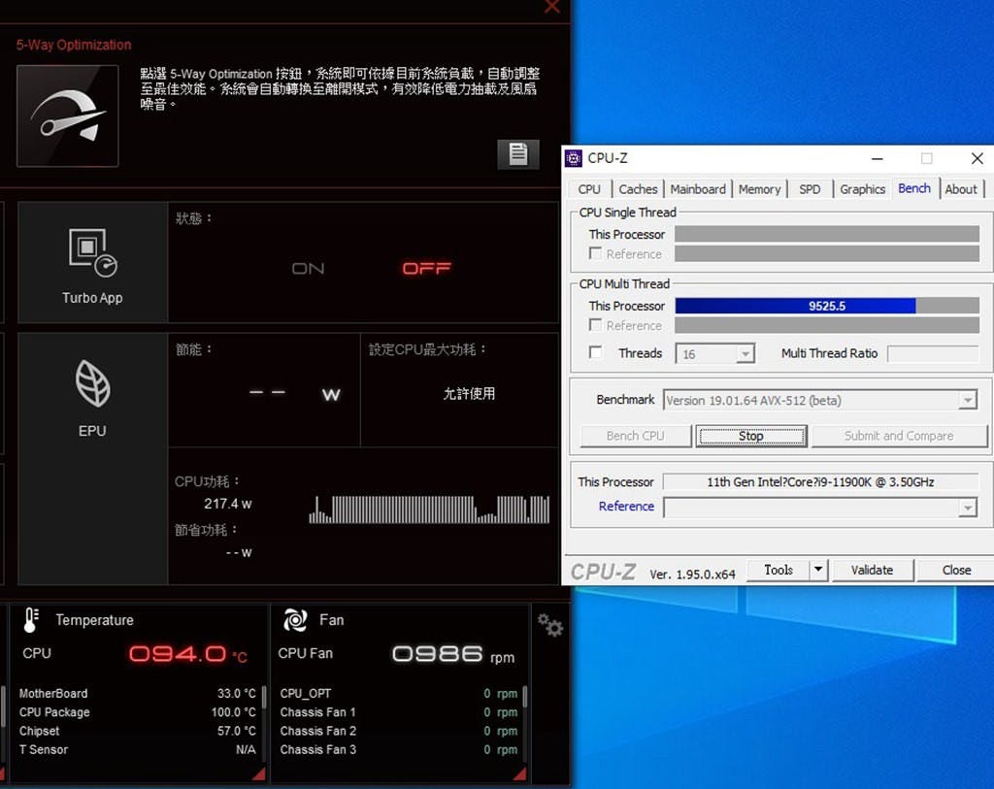Expand the Tools dropdown arrow
The width and height of the screenshot is (994, 789).
[818, 571]
